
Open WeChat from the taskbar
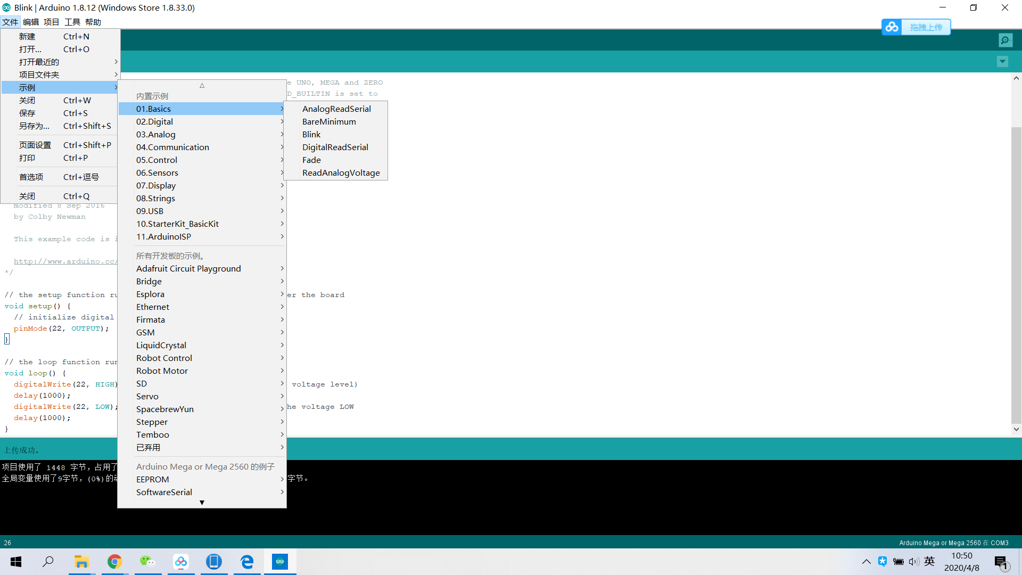coord(147,562)
